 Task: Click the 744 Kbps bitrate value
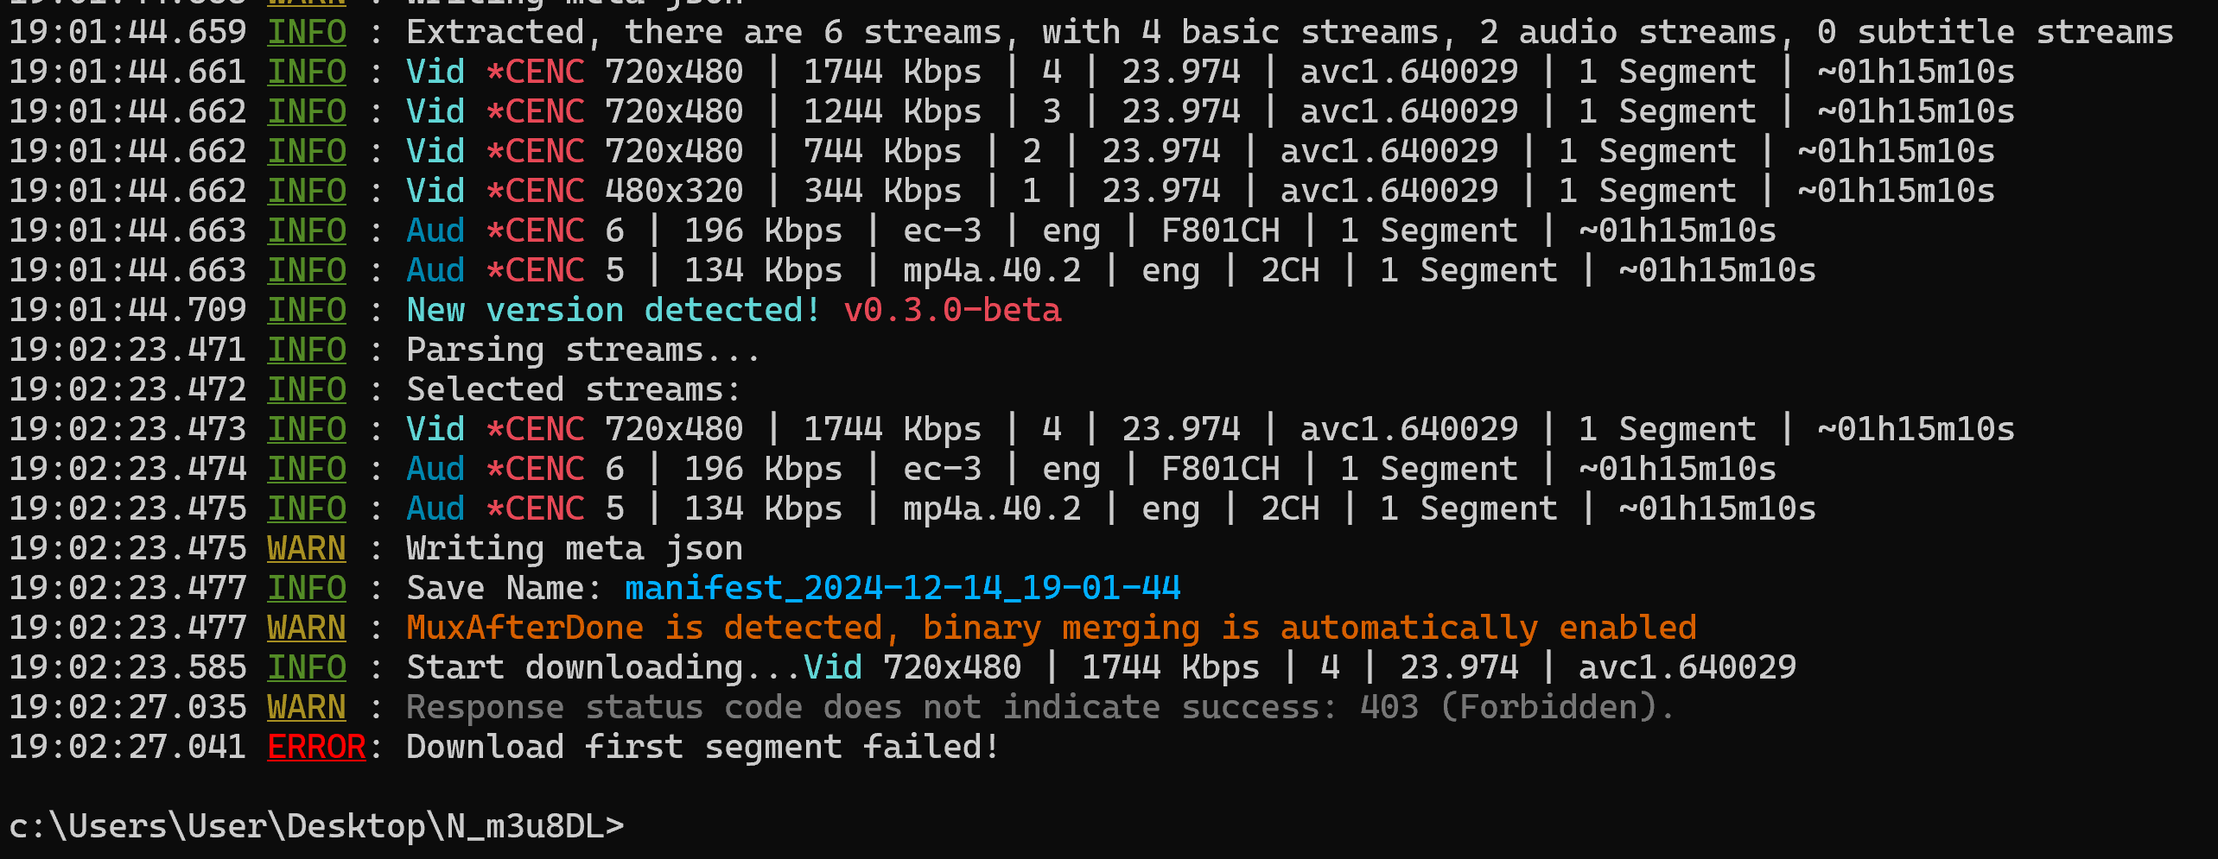click(882, 151)
